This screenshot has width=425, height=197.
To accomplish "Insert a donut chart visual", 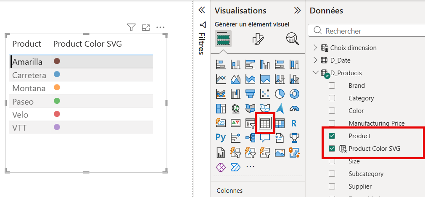I will (294, 94).
